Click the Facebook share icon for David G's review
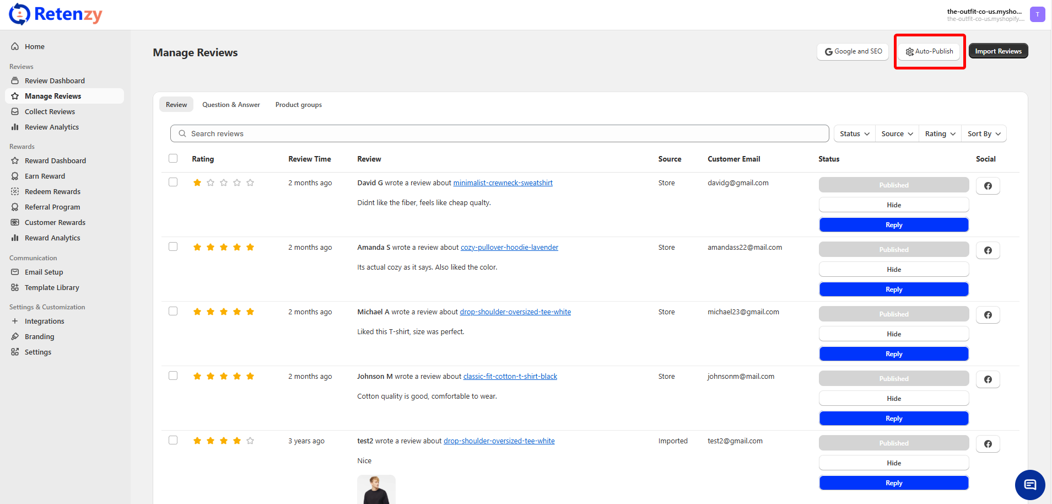 coord(988,186)
